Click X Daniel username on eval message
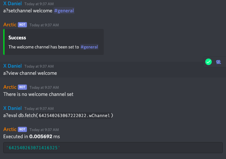This screenshot has height=159, width=226. coord(12,108)
